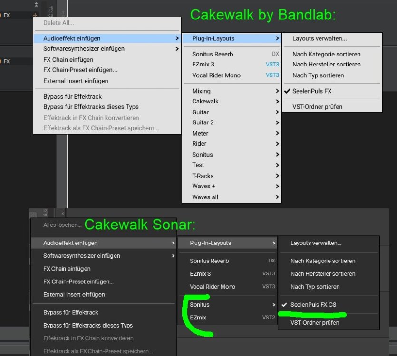Open the T-Racks plug-in folder

(x=232, y=176)
